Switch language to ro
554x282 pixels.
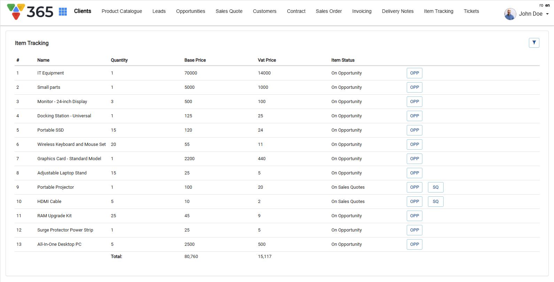[541, 5]
